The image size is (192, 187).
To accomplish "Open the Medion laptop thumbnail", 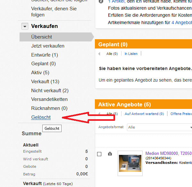I will coord(130,163).
